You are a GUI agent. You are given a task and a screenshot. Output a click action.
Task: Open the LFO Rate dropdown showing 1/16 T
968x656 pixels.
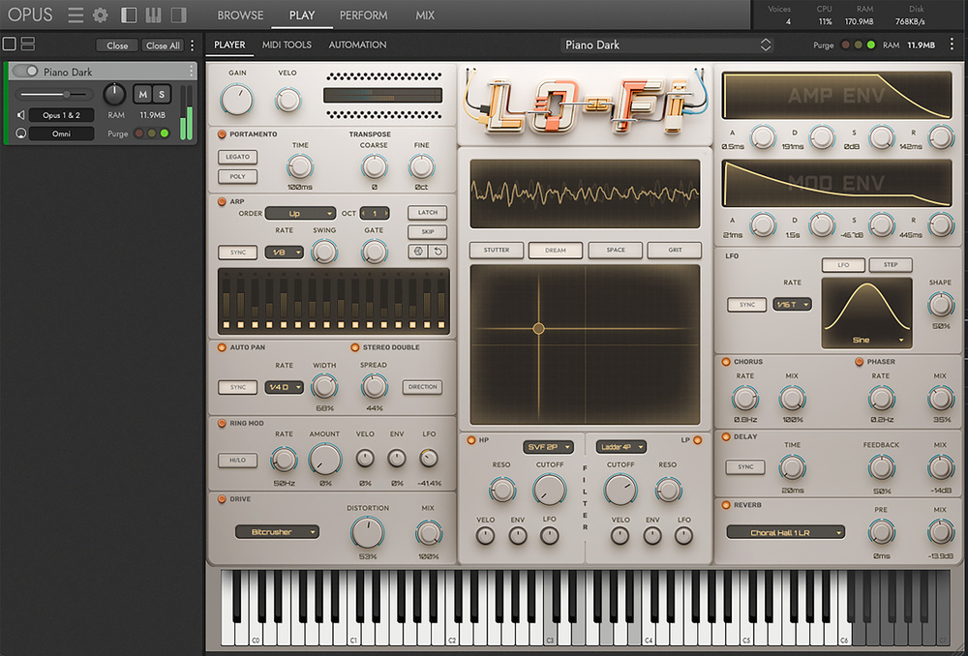(x=792, y=304)
